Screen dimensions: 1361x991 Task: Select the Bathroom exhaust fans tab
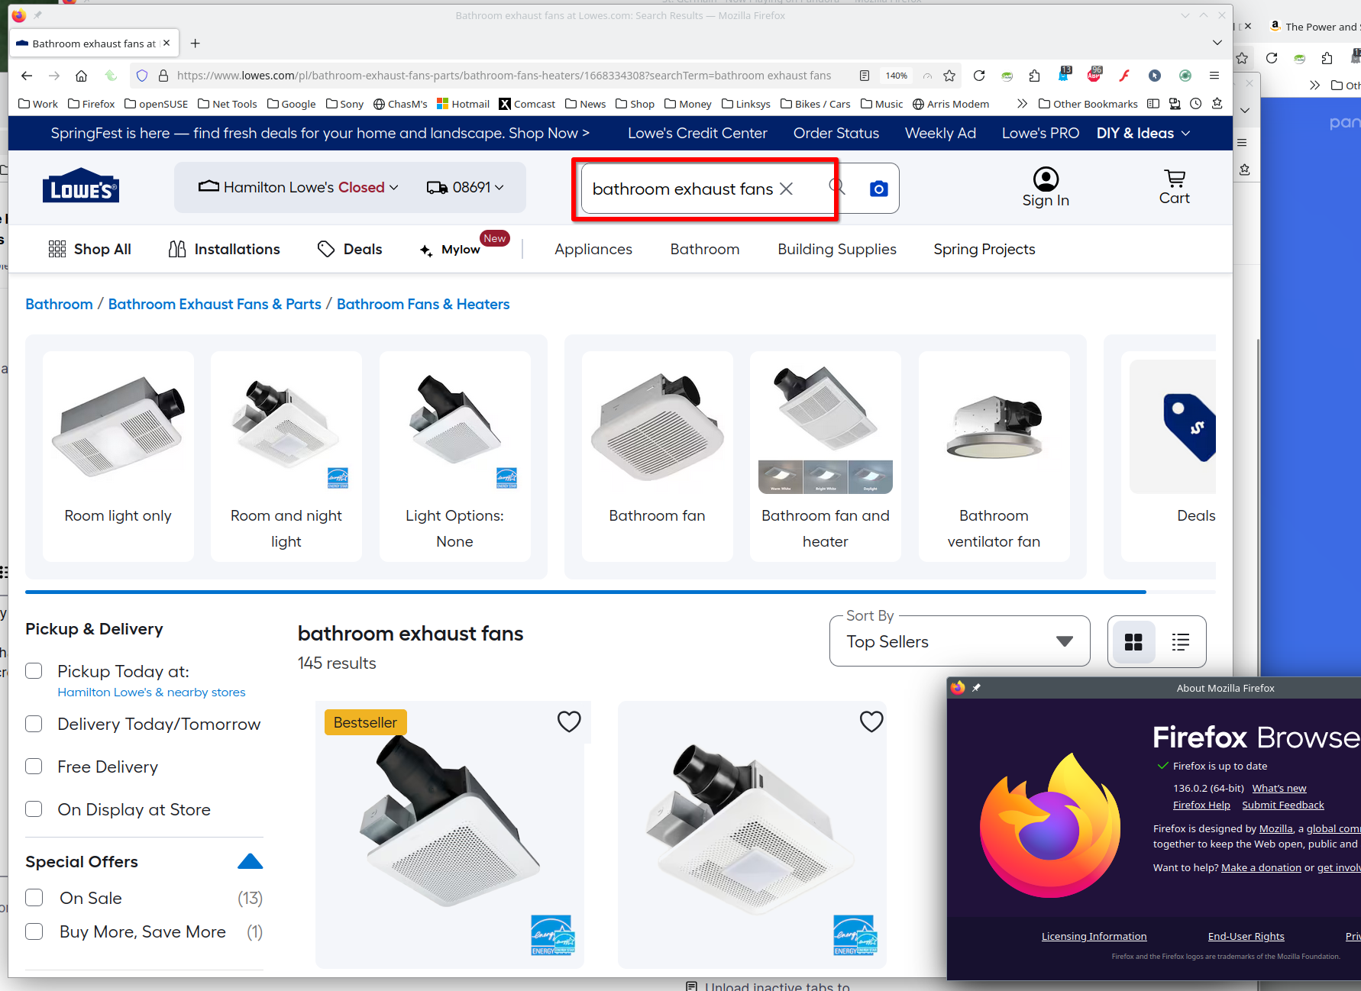[94, 44]
